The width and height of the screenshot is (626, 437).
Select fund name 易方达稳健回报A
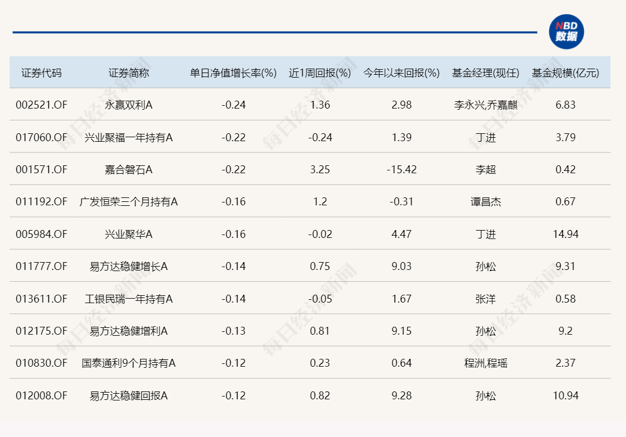click(128, 395)
